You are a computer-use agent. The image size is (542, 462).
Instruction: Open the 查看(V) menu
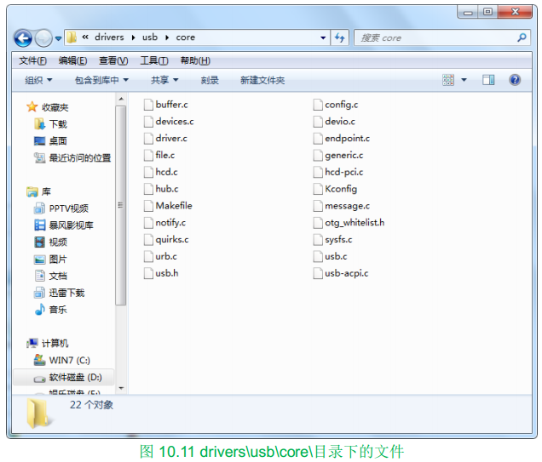(113, 60)
